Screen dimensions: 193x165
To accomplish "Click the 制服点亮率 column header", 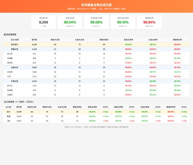I will pos(119,107).
